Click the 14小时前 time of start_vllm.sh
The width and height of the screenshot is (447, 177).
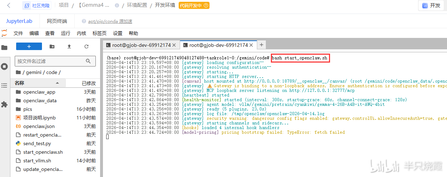click(86, 161)
